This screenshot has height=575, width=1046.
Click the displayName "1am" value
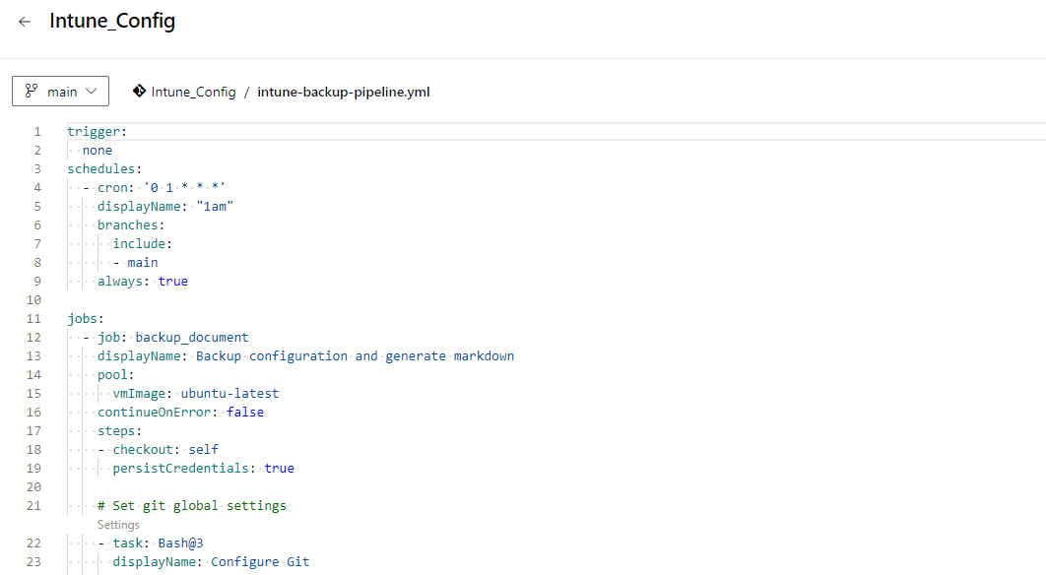215,207
